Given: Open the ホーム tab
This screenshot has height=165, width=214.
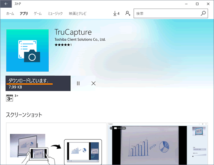Looking at the screenshot, I should 10,14.
